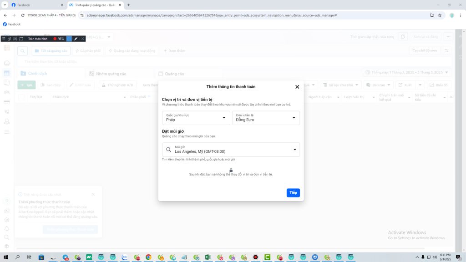Click the pencil annotation icon on recorder toolbar
466x262 pixels.
(x=76, y=39)
